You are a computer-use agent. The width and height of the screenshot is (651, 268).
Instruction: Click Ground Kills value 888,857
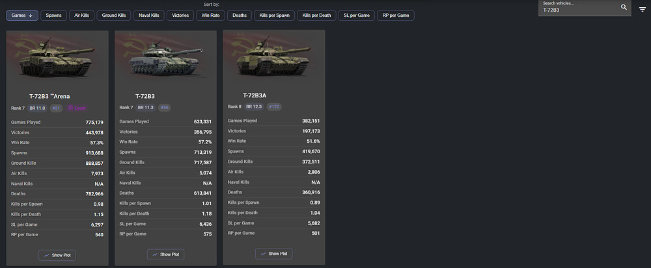tap(94, 163)
